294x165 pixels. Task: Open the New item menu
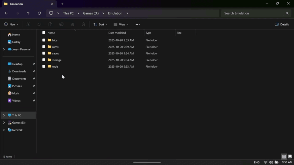(11, 24)
